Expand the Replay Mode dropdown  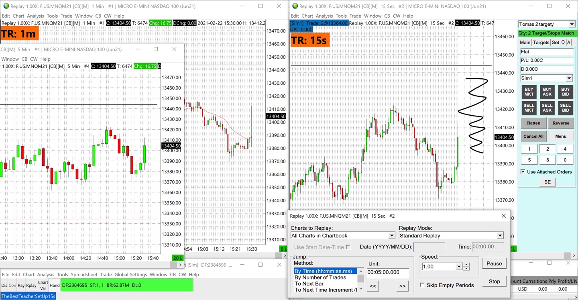(x=500, y=236)
